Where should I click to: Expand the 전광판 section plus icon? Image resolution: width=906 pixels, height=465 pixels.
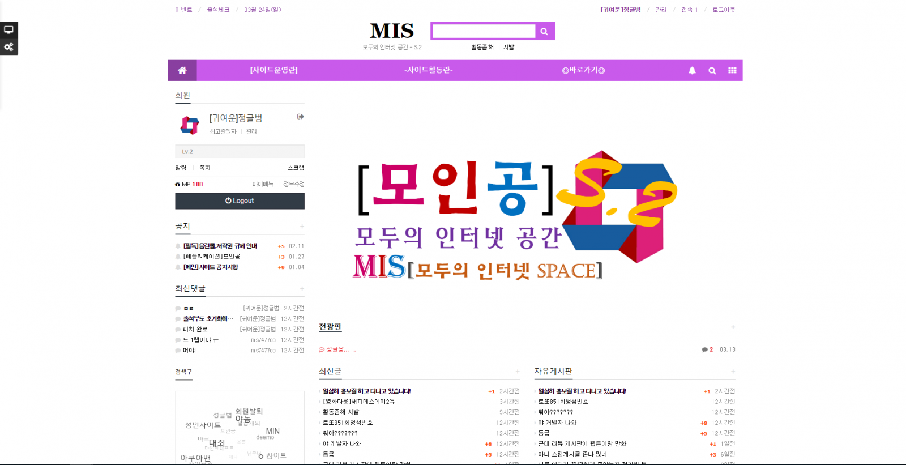tap(733, 327)
